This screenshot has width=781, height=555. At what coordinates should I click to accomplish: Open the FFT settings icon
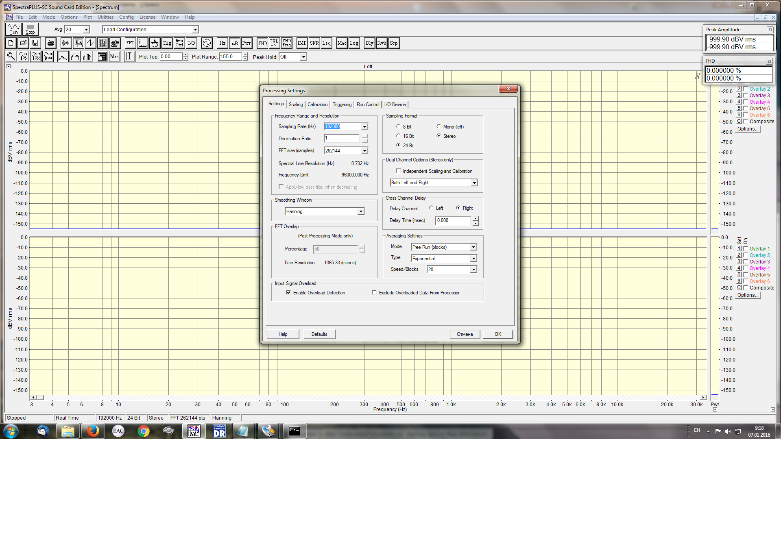point(130,43)
